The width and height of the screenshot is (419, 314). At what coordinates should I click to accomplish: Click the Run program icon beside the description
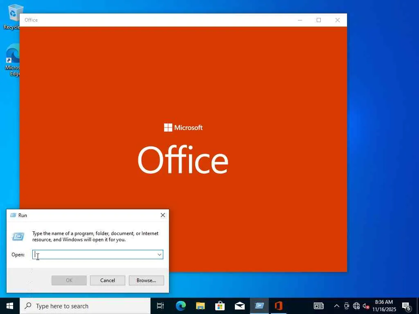click(18, 236)
